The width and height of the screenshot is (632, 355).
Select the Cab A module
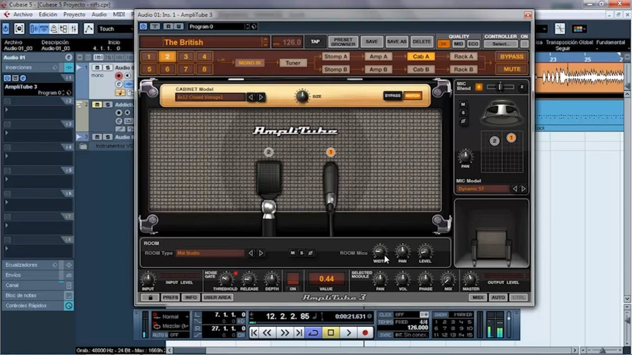(x=421, y=57)
